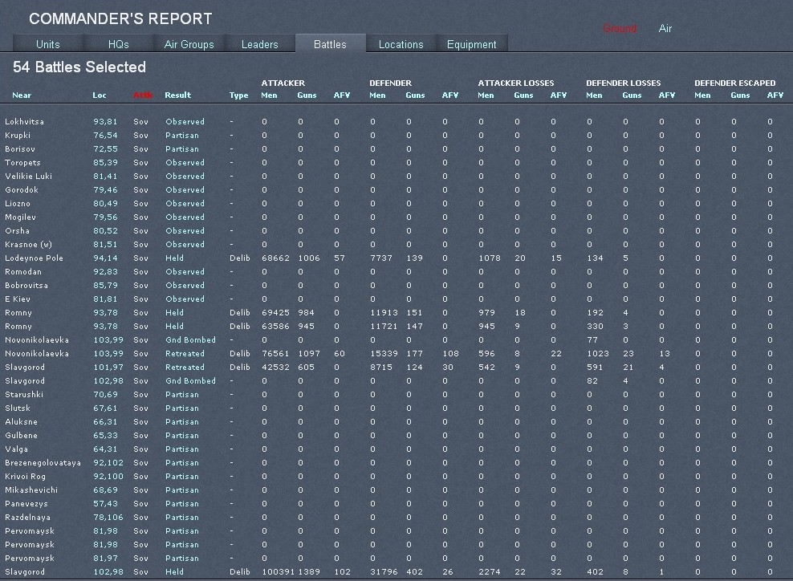Toggle the Air battles filter
Screen dimensions: 793x581
click(665, 29)
